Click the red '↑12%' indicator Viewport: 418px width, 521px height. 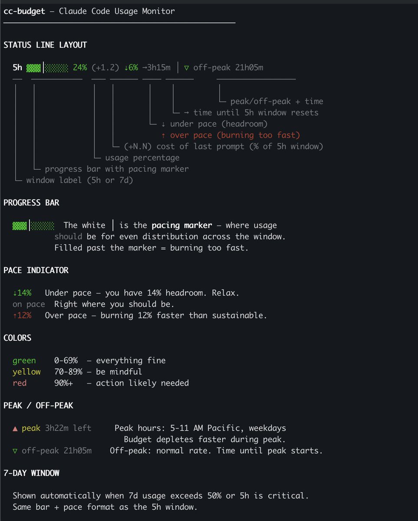coord(22,315)
